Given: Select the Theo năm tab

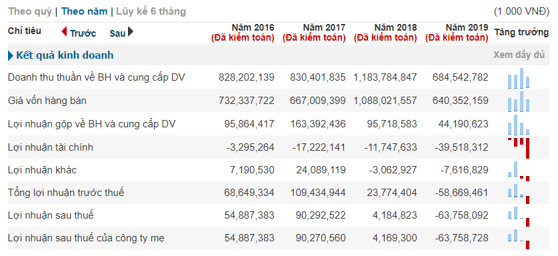Looking at the screenshot, I should pos(85,11).
